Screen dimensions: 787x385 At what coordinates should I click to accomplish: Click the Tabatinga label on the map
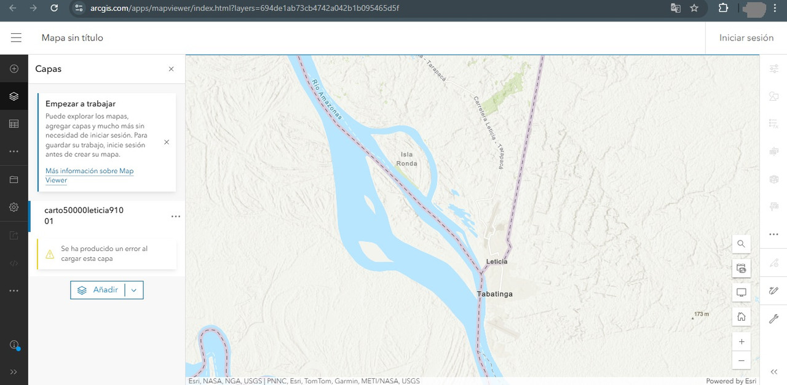[x=495, y=294]
